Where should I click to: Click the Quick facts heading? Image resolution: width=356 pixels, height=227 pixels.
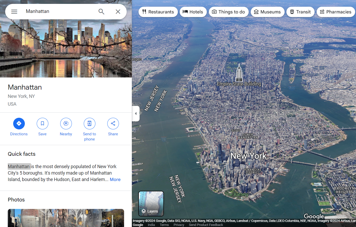[x=21, y=154]
